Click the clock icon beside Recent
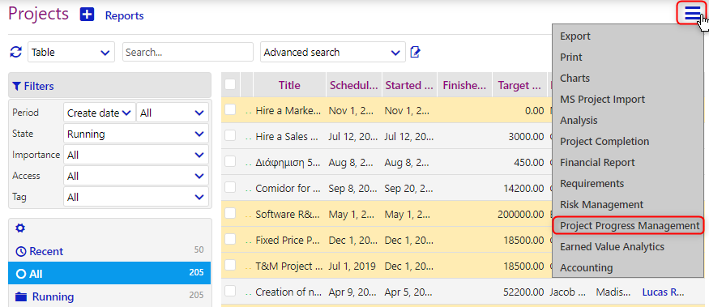Screen dimensions: 709x307 21,251
